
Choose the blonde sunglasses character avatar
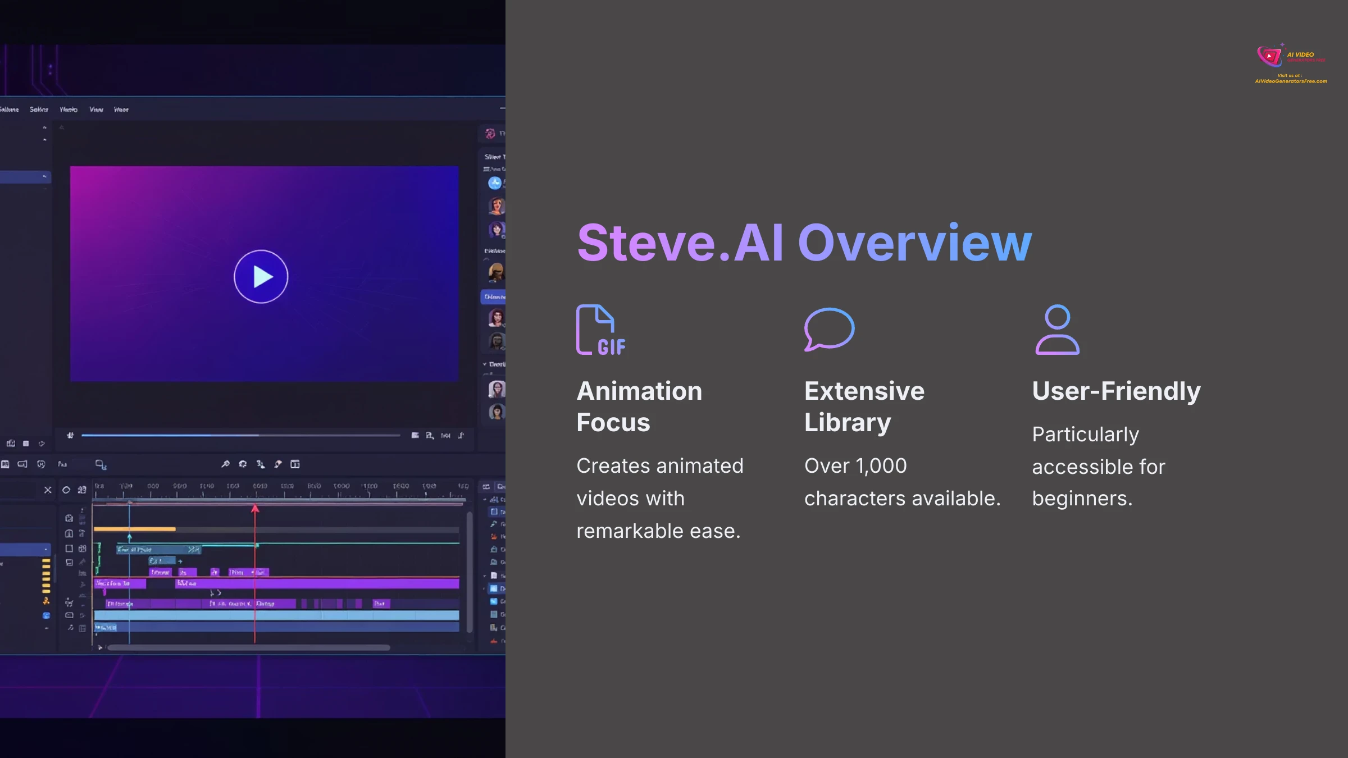(x=497, y=273)
